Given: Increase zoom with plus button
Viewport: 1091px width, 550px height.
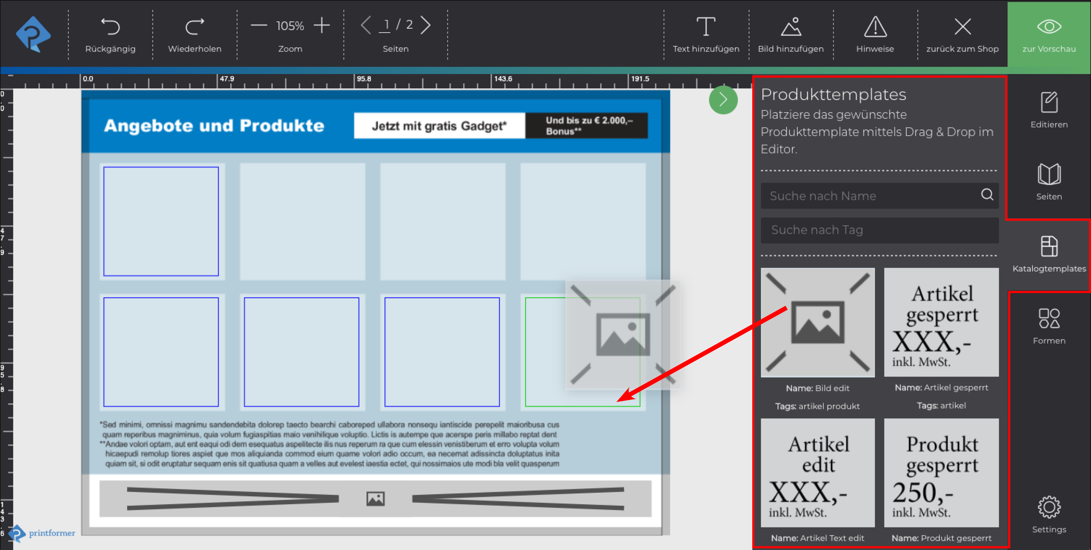Looking at the screenshot, I should 322,25.
